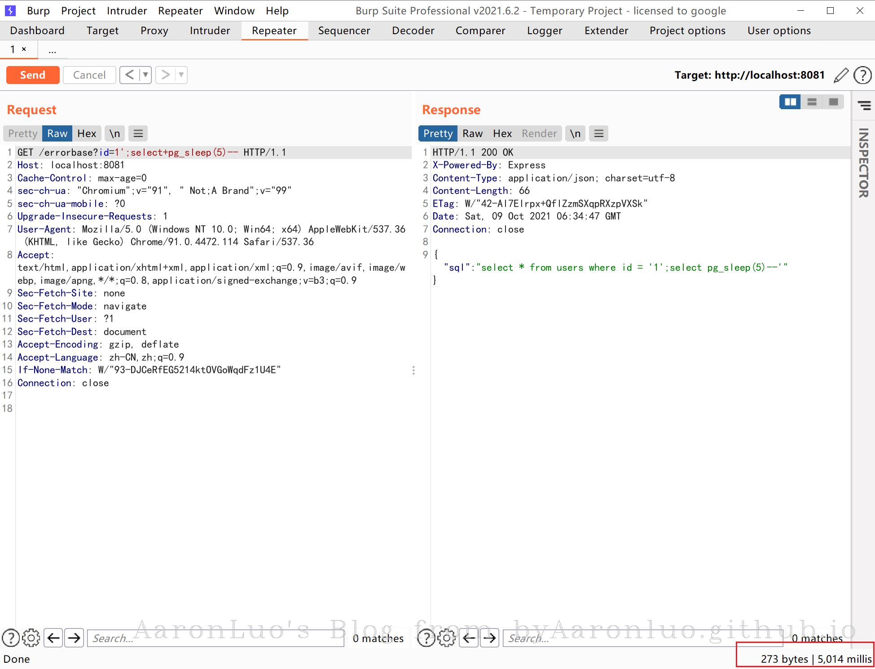Open response search settings gear icon

point(447,638)
